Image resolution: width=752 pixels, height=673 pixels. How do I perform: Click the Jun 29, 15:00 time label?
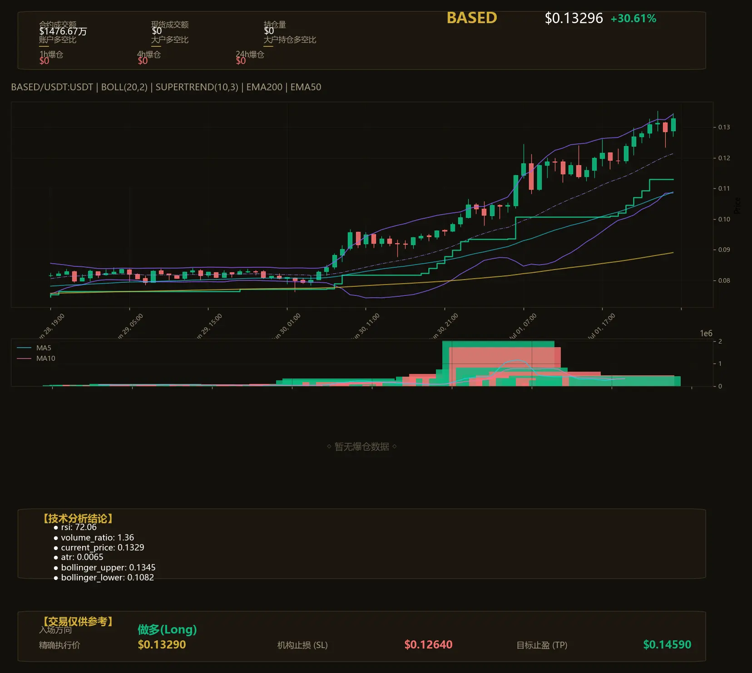tap(208, 326)
